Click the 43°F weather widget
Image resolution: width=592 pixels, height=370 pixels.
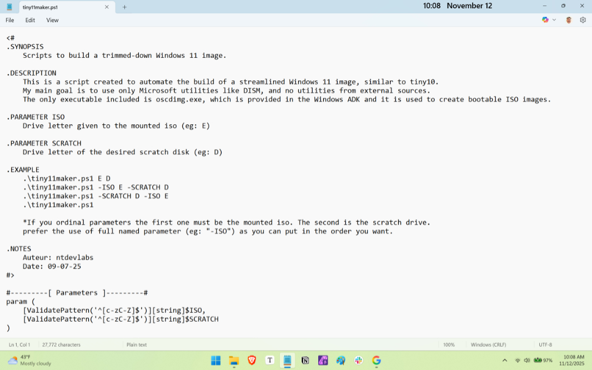tap(24, 360)
